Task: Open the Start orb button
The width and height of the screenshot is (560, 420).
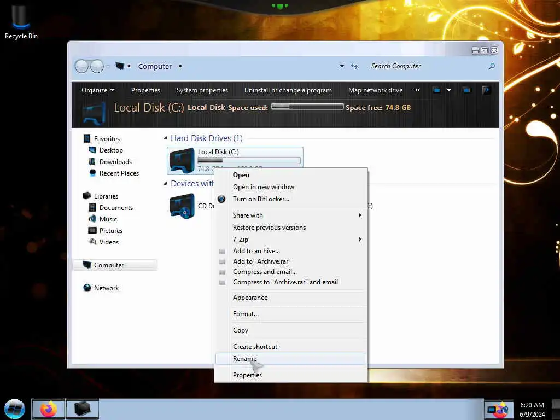Action: pyautogui.click(x=14, y=409)
